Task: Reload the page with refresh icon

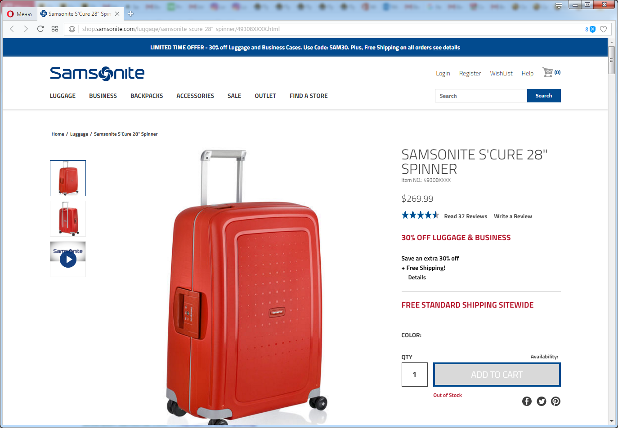Action: point(40,29)
